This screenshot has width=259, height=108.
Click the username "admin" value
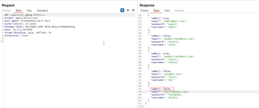click(x=171, y=27)
